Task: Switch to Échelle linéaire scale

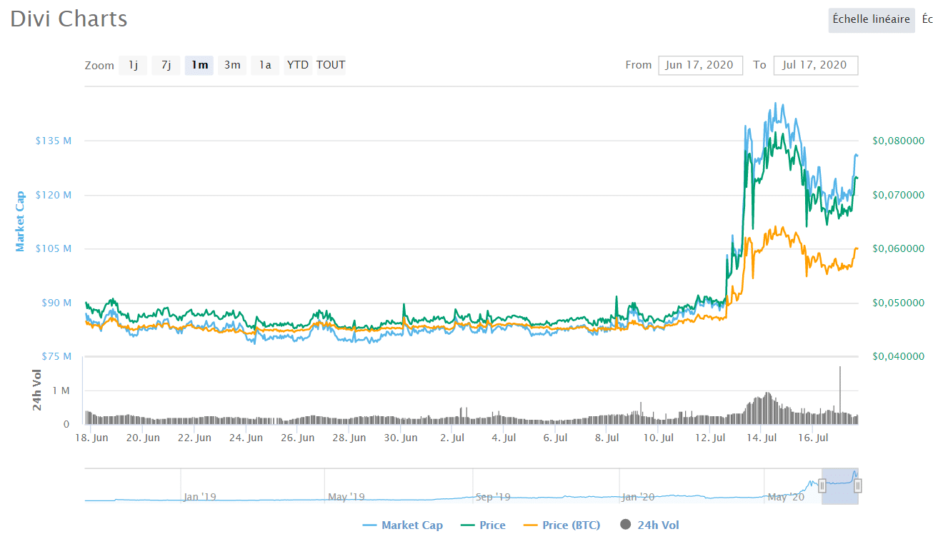Action: (872, 19)
